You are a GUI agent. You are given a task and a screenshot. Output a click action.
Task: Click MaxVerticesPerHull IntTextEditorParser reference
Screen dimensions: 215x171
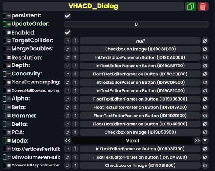140,149
